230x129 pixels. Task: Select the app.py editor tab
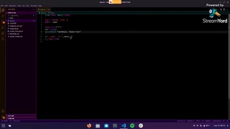pos(44,10)
